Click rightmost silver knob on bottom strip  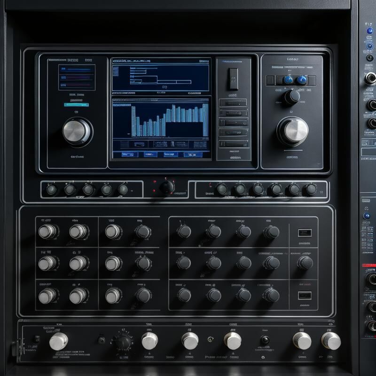click(x=331, y=341)
